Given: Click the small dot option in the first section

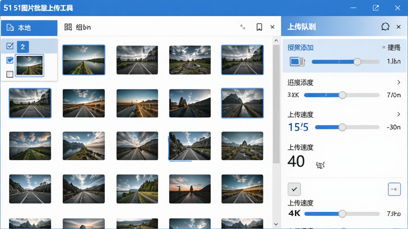Looking at the screenshot, I should (384, 47).
